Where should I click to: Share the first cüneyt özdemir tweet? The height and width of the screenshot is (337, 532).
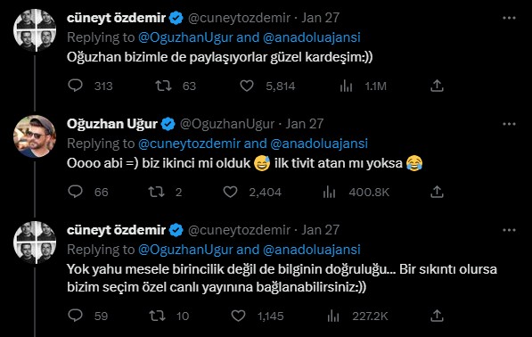pyautogui.click(x=437, y=86)
